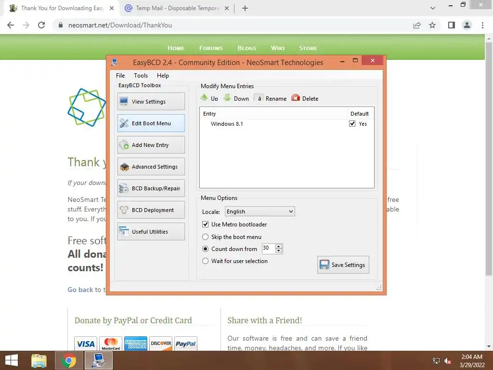Screen dimensions: 493x370
Task: Open Blogs on neosmart navbar
Action: pyautogui.click(x=247, y=48)
